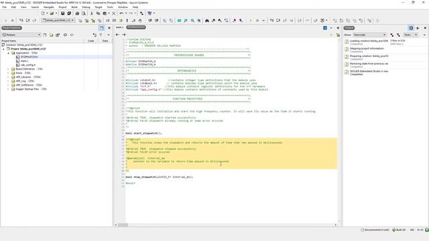The width and height of the screenshot is (429, 241).
Task: Click the Undo arrow icon
Action: click(121, 13)
